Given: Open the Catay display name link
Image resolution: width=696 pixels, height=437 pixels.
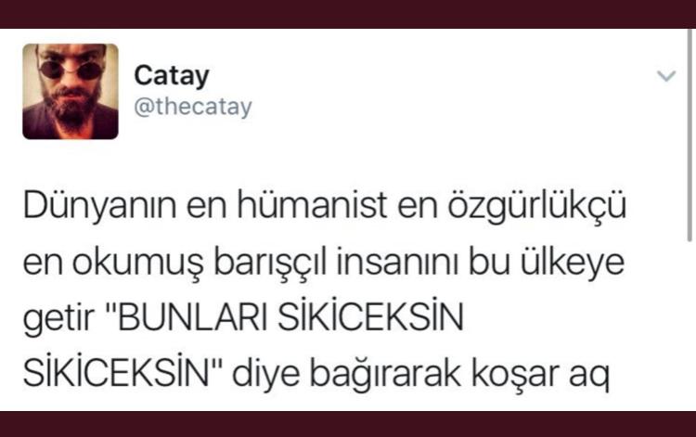Looking at the screenshot, I should 172,76.
